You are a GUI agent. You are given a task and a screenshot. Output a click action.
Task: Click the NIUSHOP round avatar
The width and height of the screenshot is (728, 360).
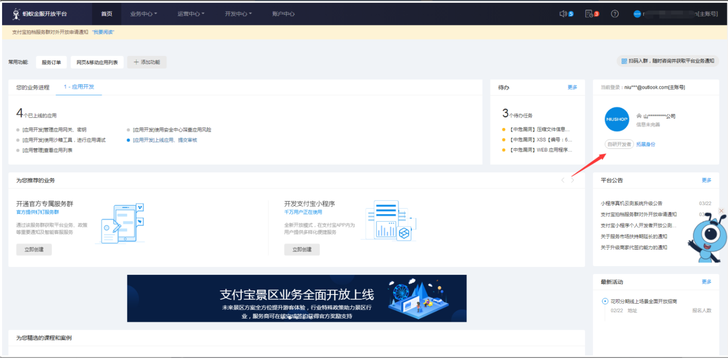617,119
